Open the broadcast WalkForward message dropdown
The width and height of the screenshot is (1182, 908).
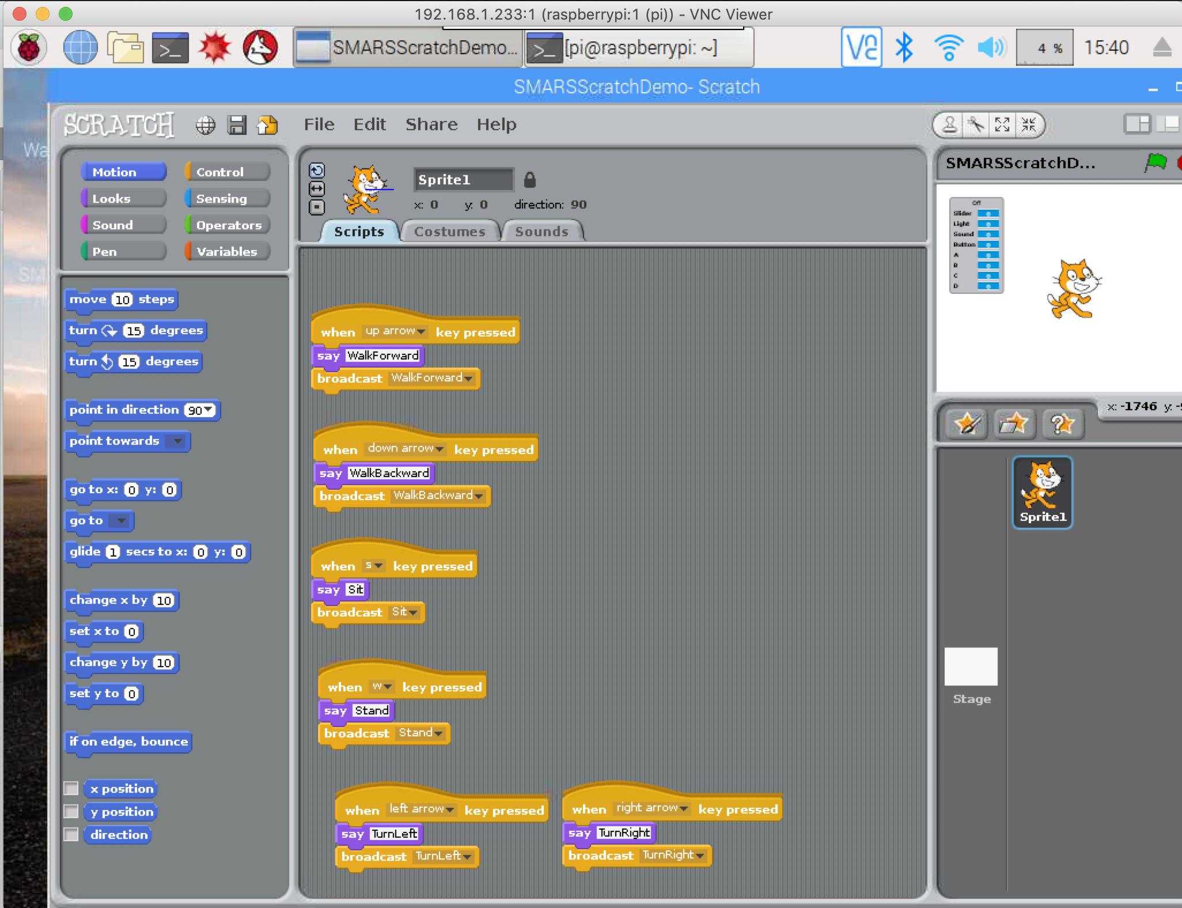(432, 378)
